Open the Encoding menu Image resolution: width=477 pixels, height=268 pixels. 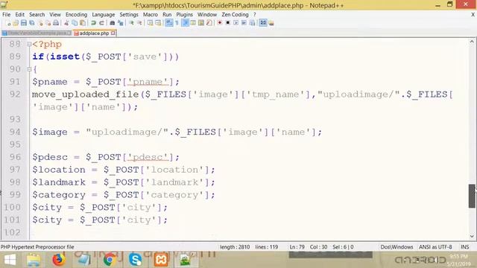(76, 15)
